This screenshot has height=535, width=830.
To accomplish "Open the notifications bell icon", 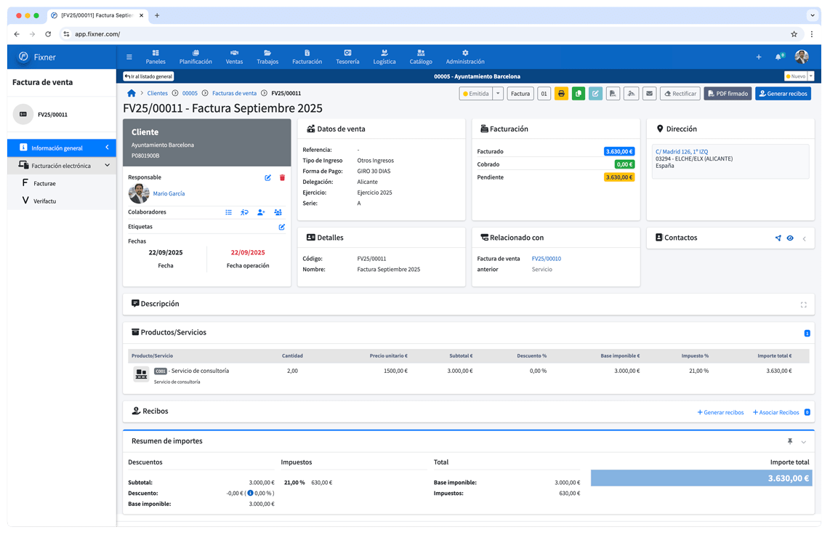I will (x=778, y=57).
